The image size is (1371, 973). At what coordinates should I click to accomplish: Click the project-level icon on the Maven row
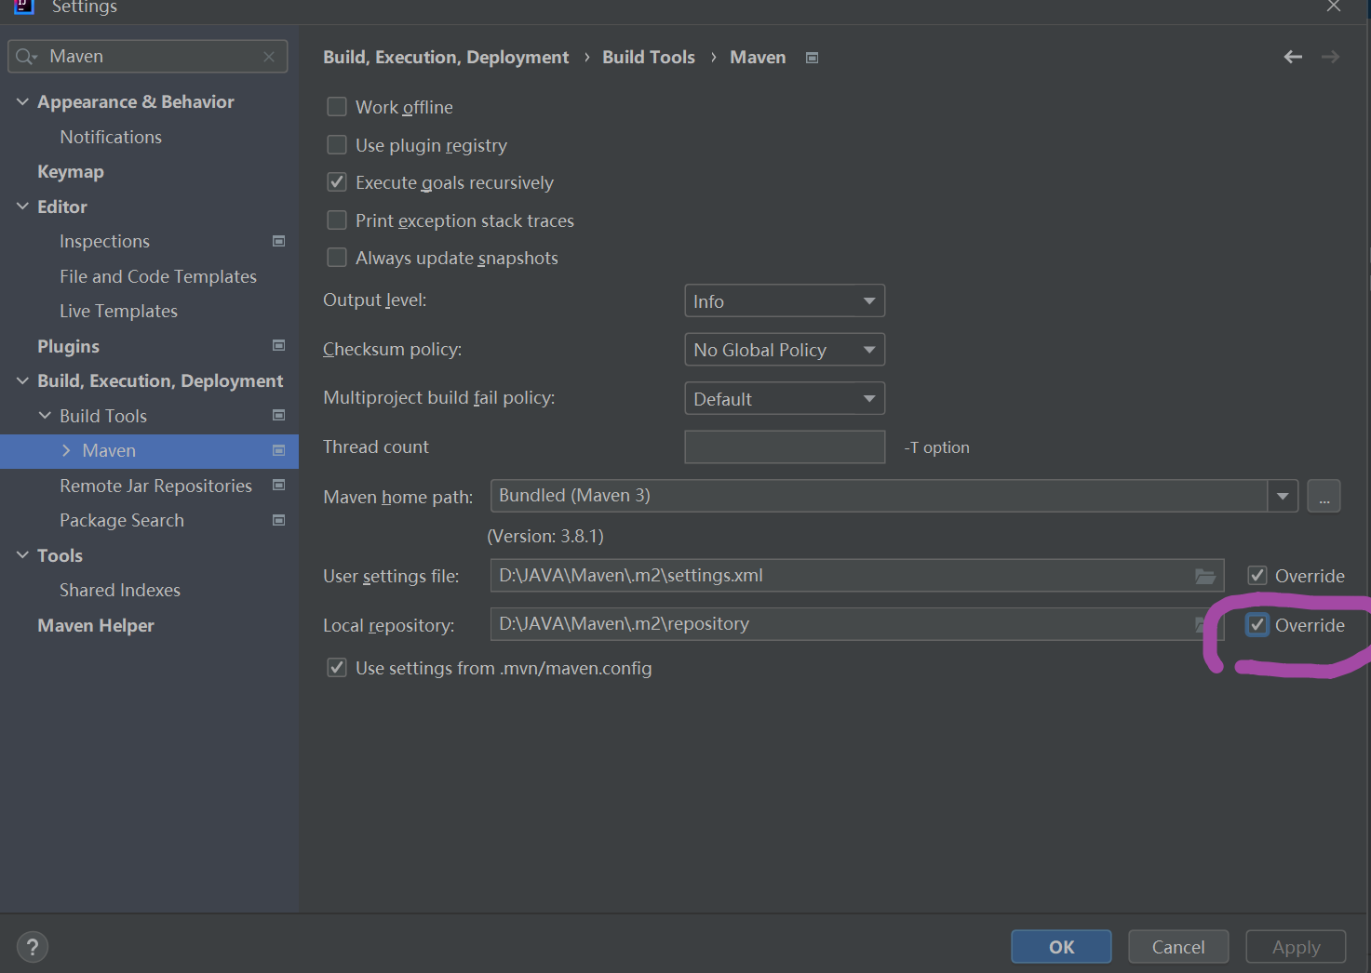(278, 450)
